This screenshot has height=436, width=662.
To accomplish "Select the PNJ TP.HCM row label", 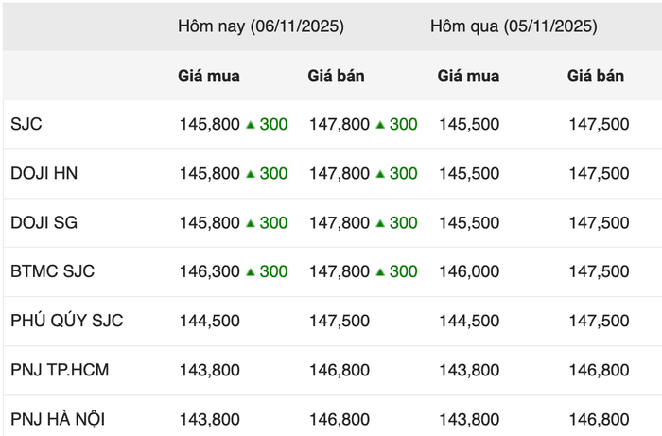I will click(60, 370).
